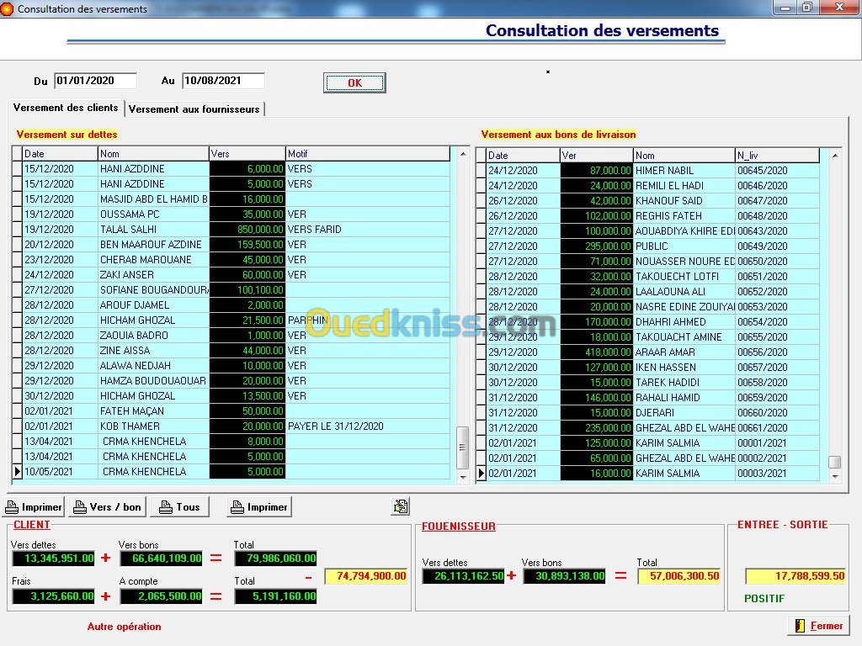Click the Imprimer button right of Tous

tap(259, 507)
